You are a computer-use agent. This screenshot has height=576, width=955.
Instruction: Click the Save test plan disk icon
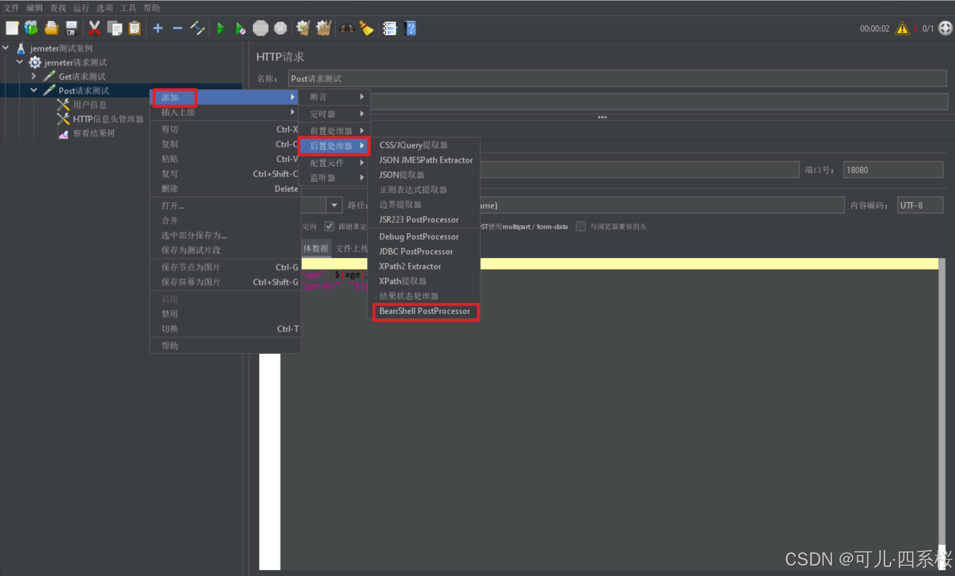pyautogui.click(x=71, y=28)
